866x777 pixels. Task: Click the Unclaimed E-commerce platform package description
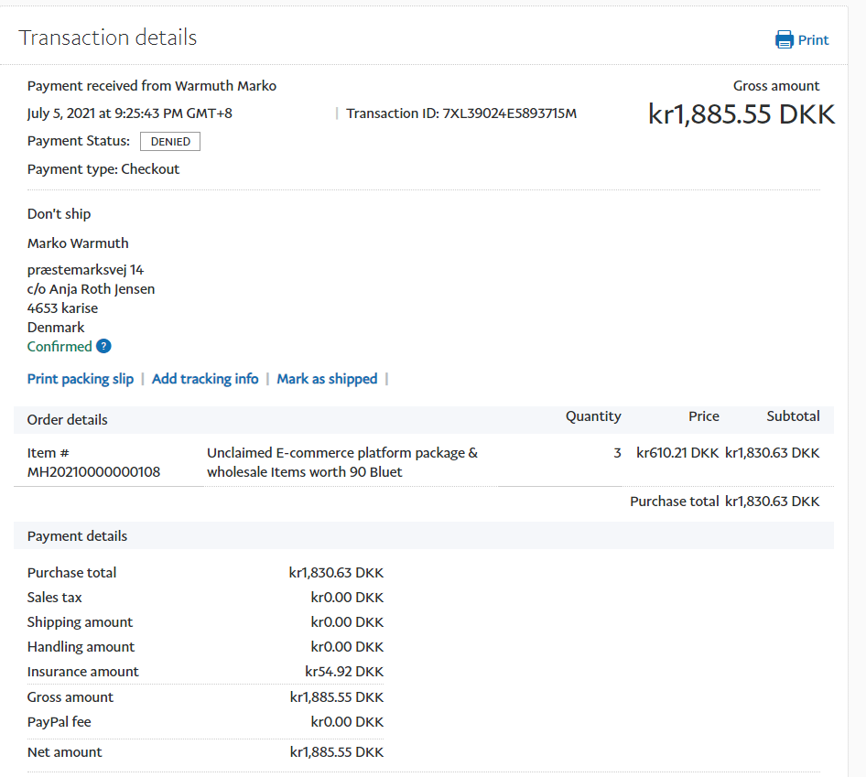[x=342, y=462]
